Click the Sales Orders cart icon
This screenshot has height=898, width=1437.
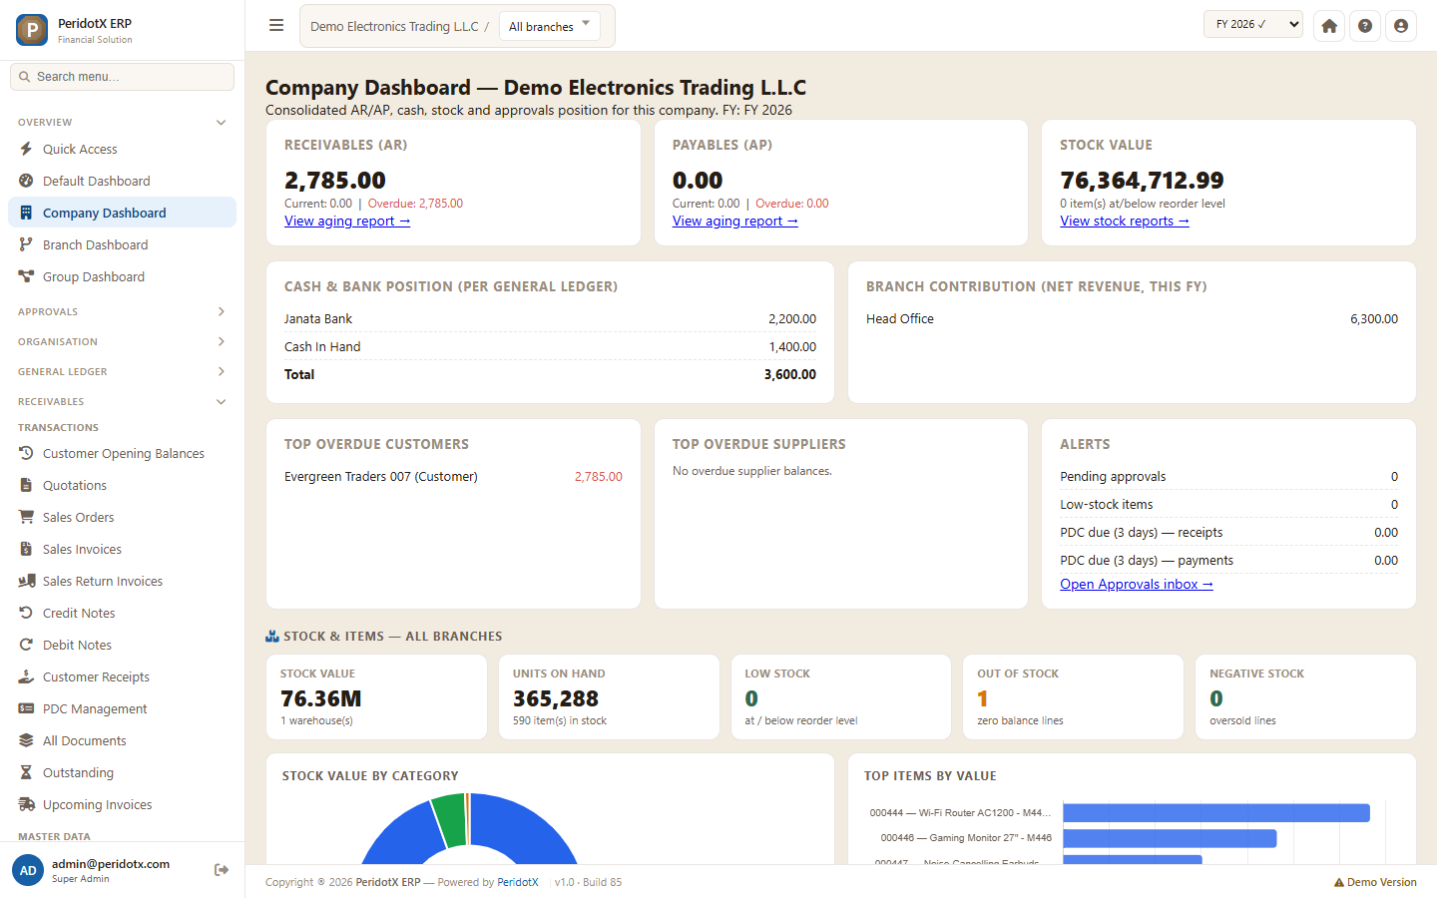pyautogui.click(x=26, y=517)
